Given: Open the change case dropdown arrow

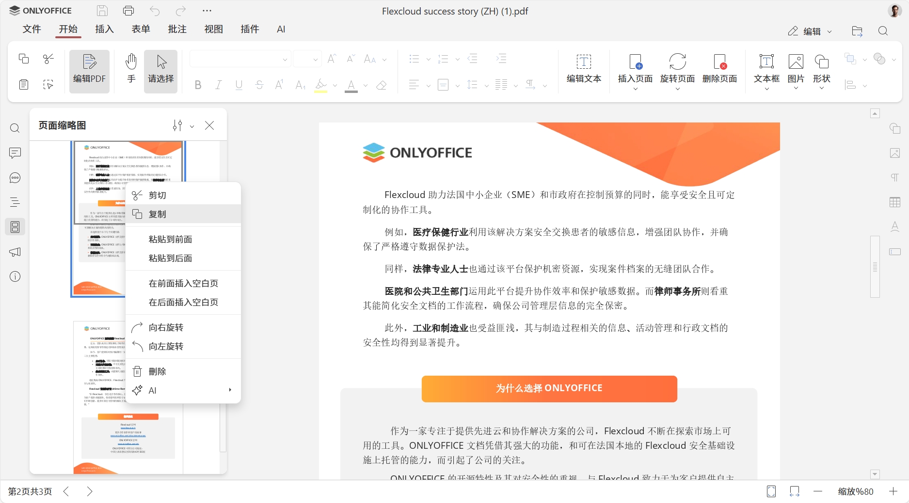Looking at the screenshot, I should 384,60.
